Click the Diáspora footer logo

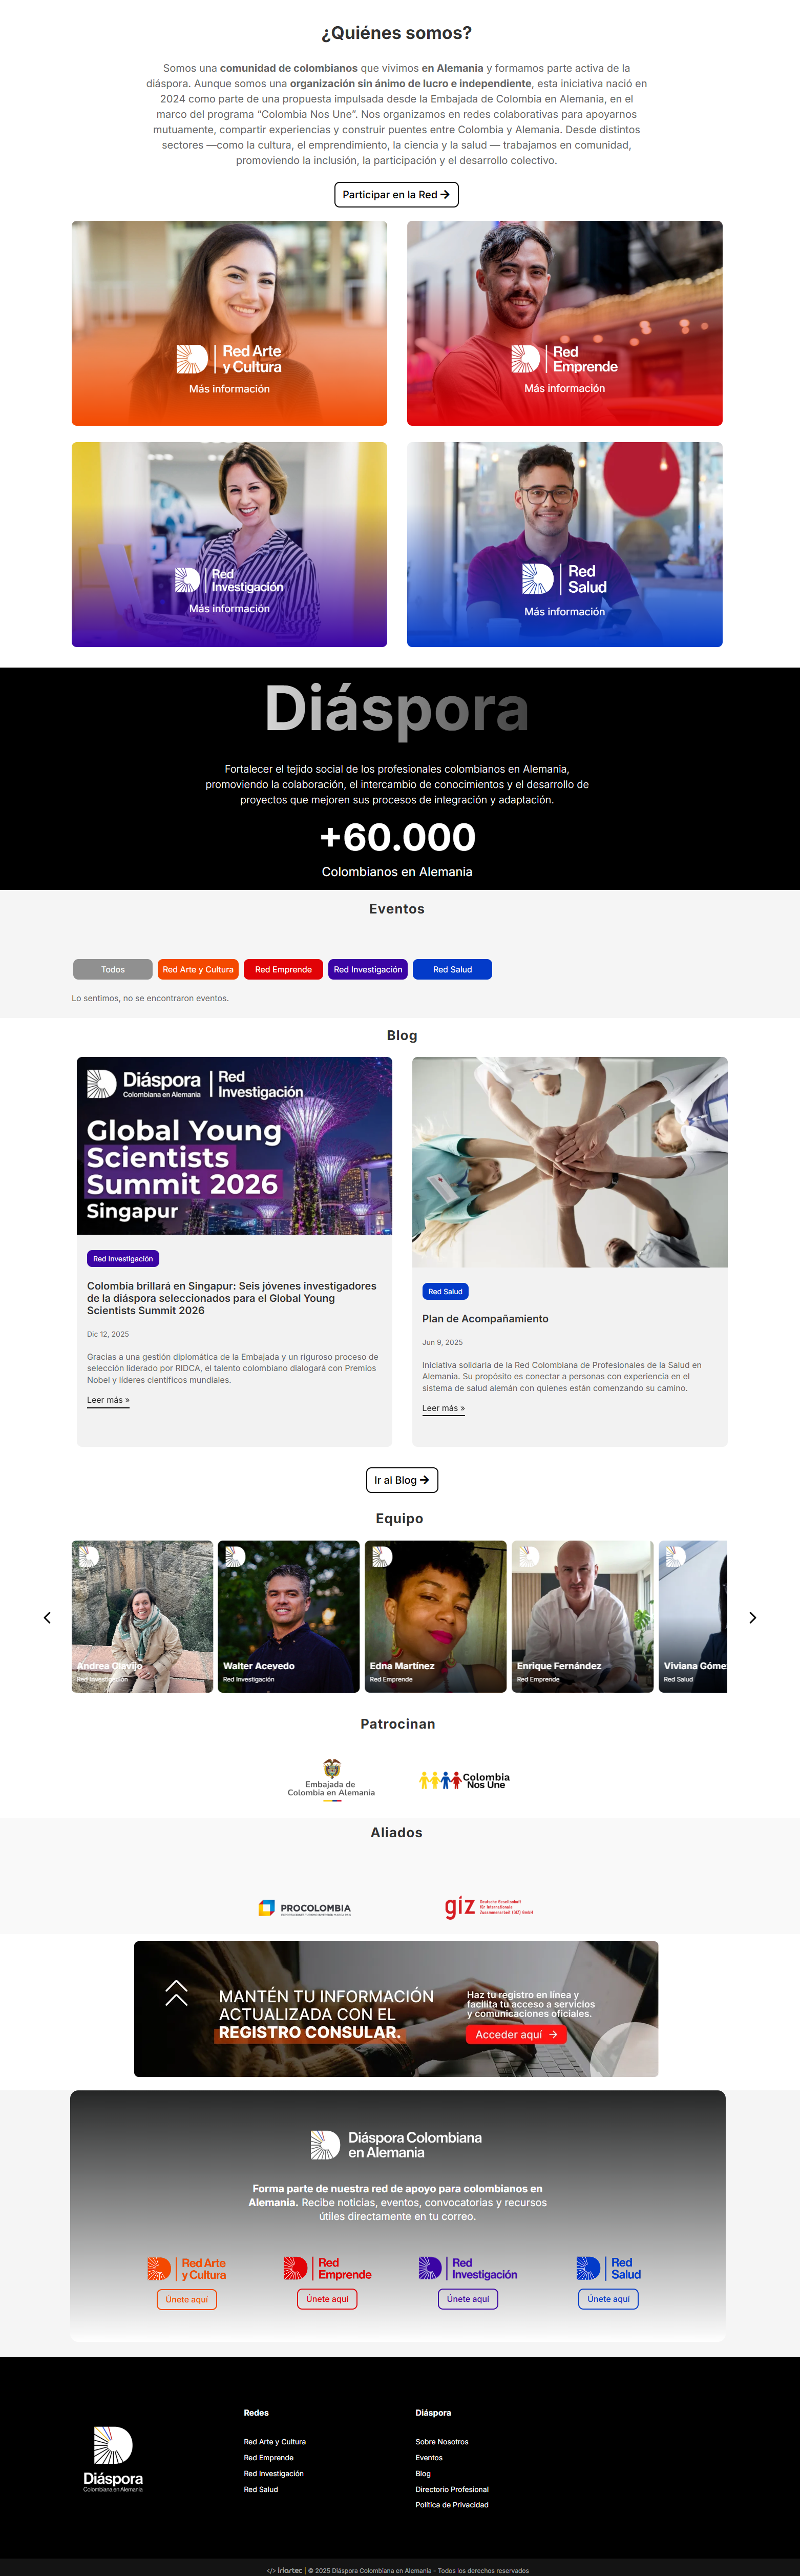(x=113, y=2459)
